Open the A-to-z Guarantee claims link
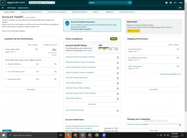Viewport: 187px width, 138px height. point(16,72)
